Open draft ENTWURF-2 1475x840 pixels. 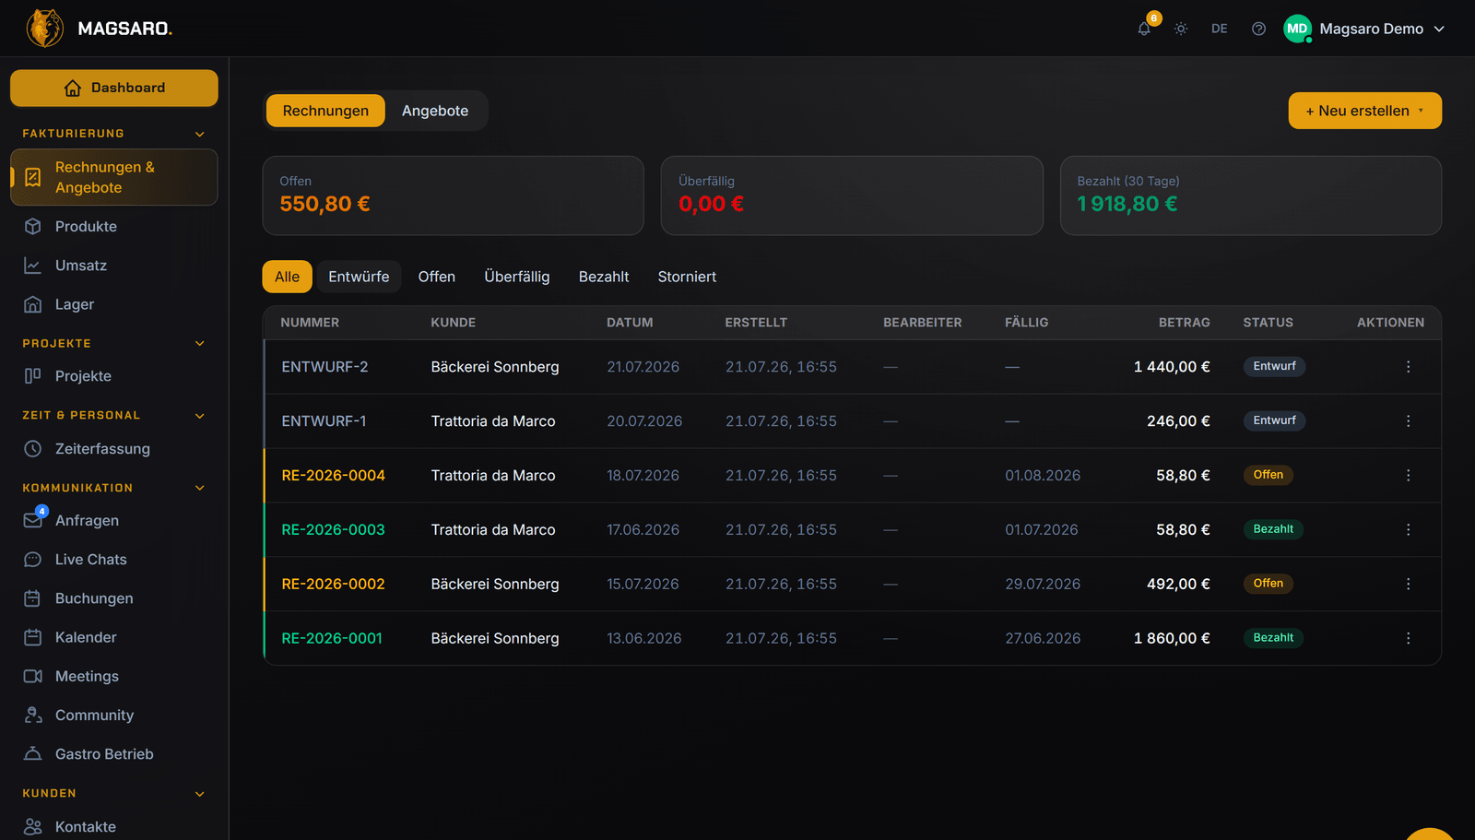[324, 367]
